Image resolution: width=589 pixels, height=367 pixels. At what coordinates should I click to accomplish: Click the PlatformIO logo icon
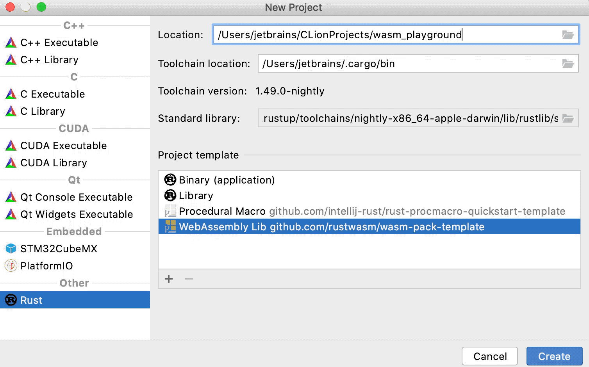click(11, 266)
